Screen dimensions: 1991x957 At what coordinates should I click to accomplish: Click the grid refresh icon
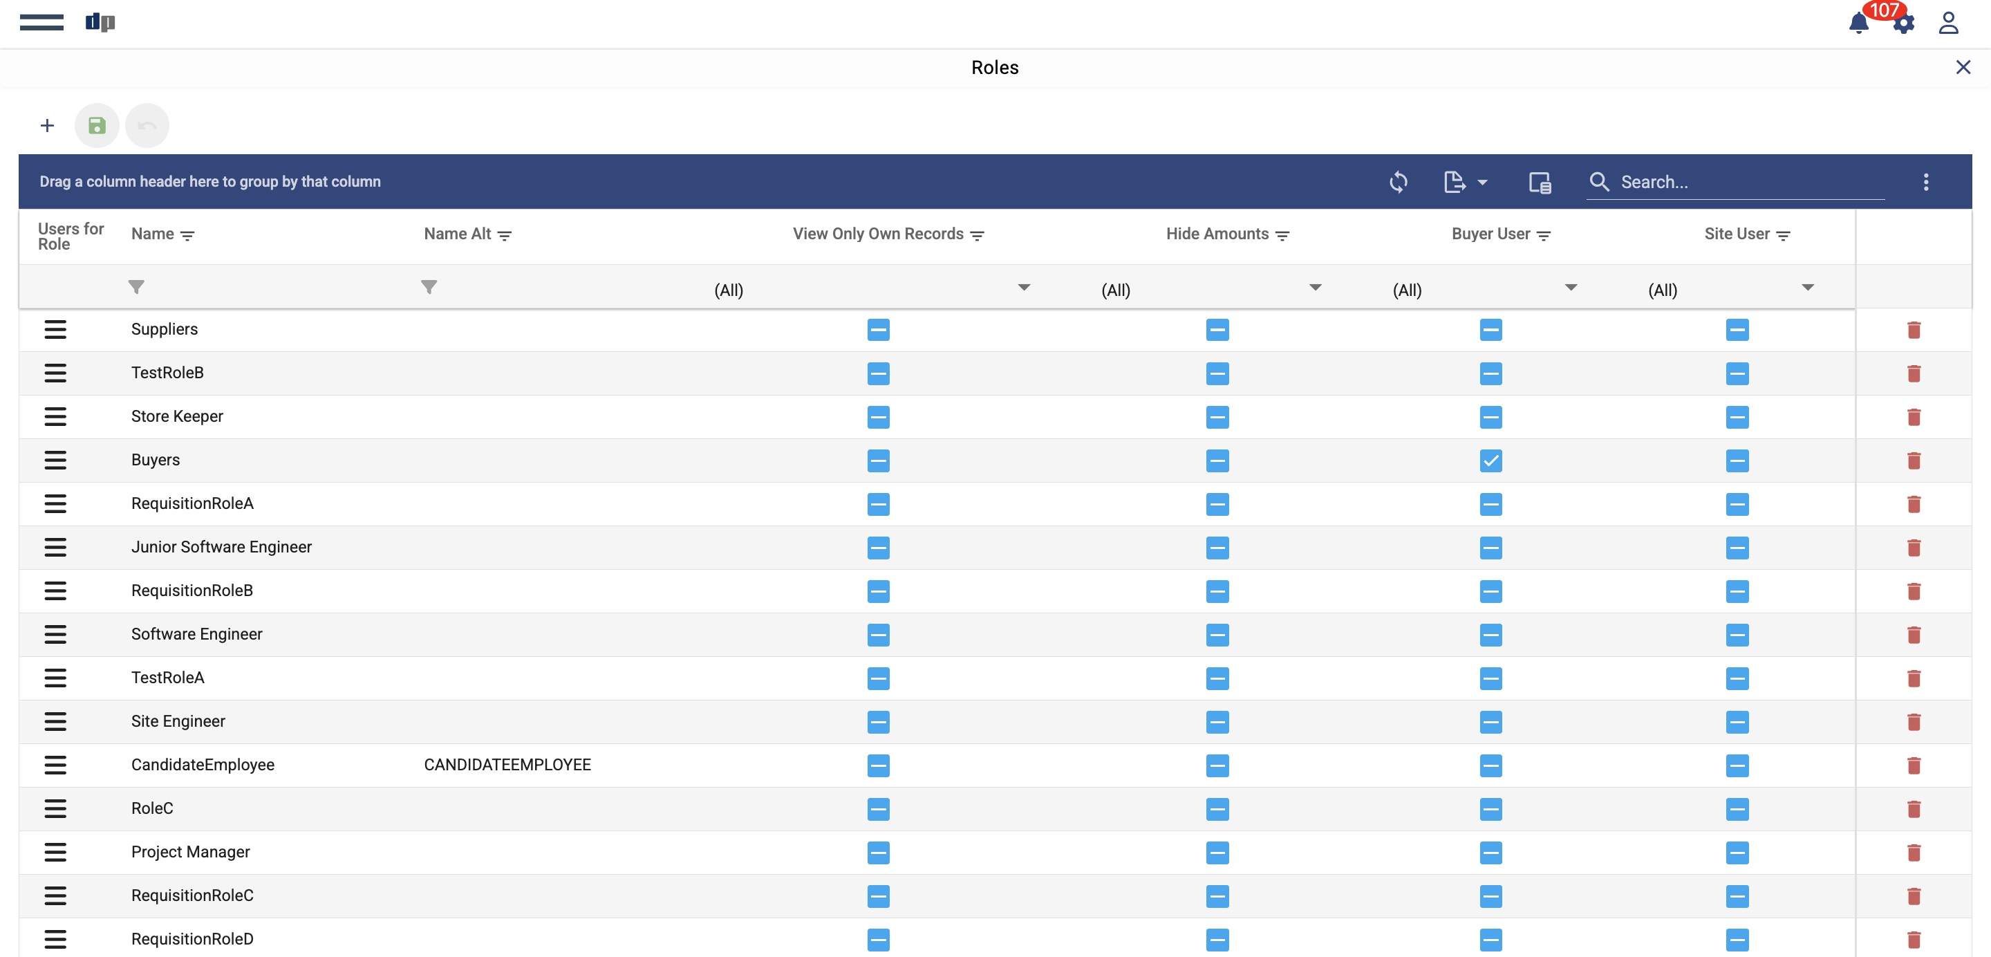[1397, 182]
